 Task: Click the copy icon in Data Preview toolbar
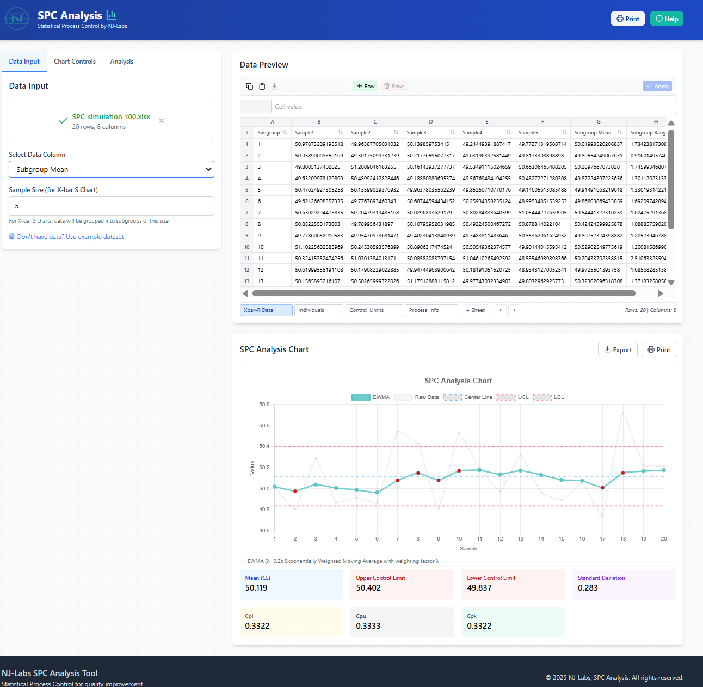pyautogui.click(x=249, y=87)
